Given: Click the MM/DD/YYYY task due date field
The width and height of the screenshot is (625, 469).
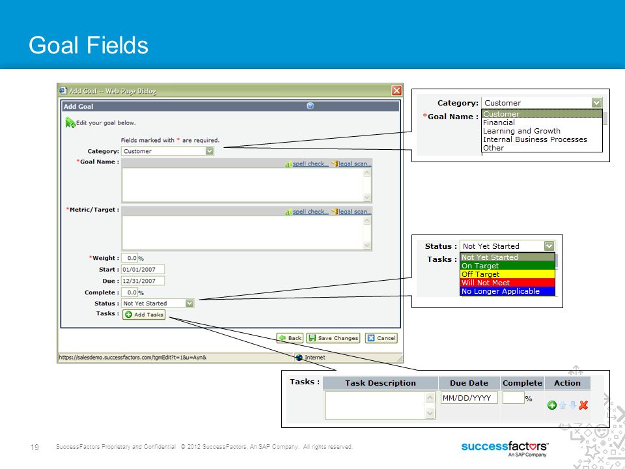Looking at the screenshot, I should point(469,397).
